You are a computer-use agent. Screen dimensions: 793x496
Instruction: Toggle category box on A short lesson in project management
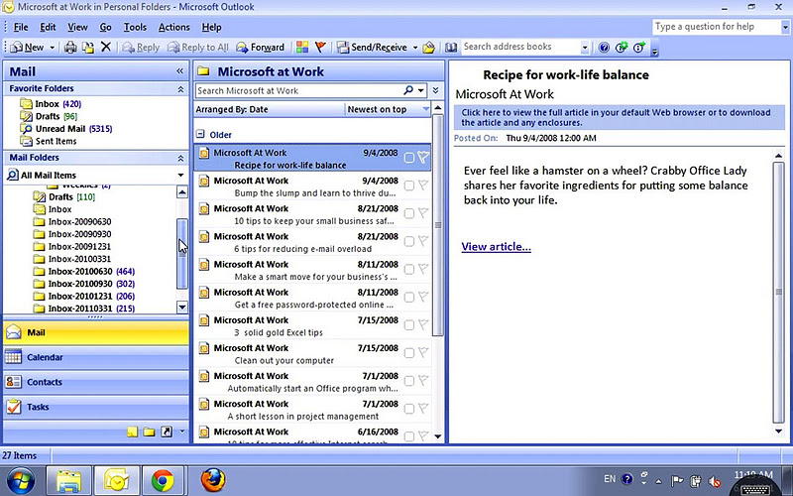(x=409, y=409)
